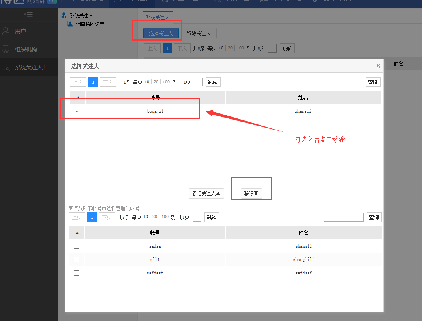Click the 新增关注人▲ button
The height and width of the screenshot is (321, 422).
point(206,193)
